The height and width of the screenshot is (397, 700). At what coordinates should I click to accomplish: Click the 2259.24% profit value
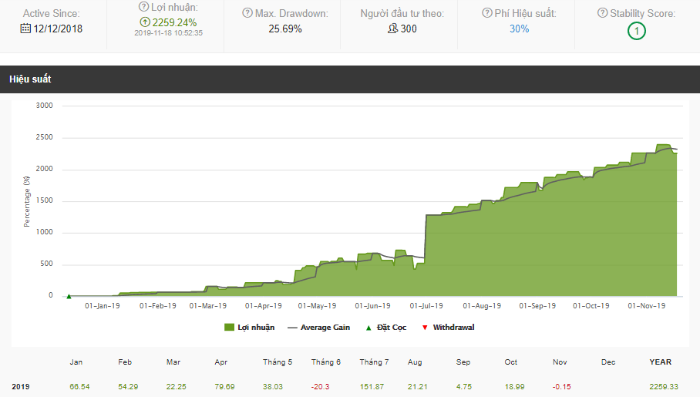coord(176,22)
